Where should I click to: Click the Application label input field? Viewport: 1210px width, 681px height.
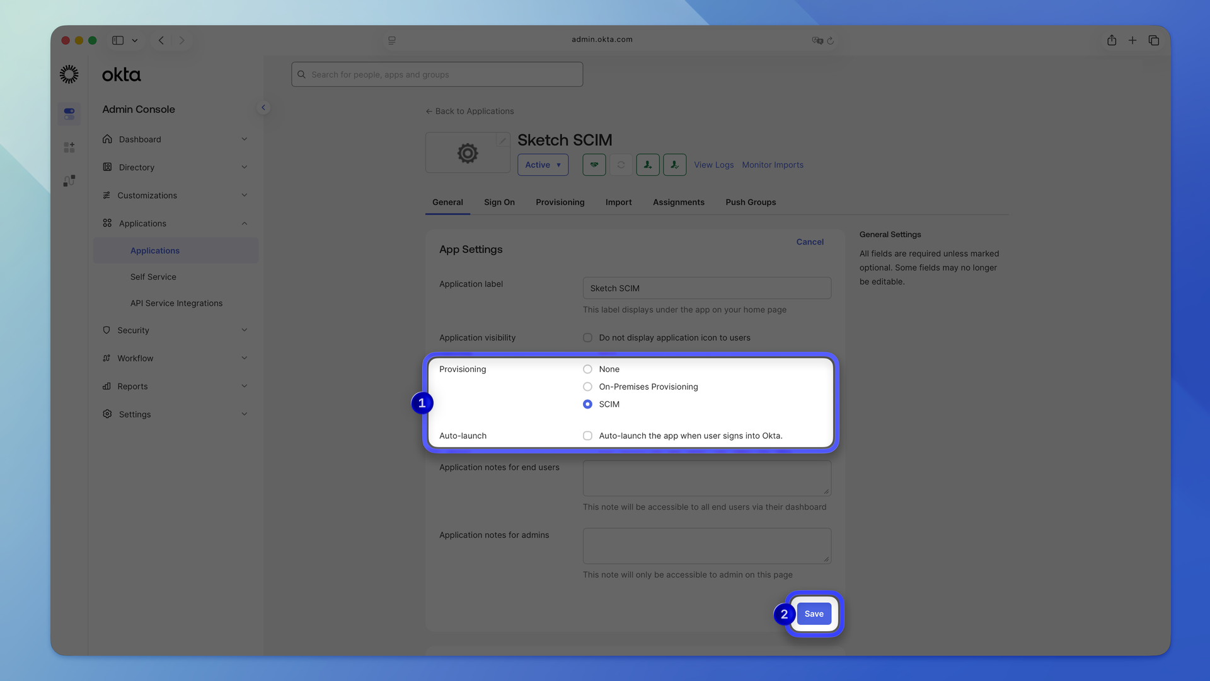707,288
